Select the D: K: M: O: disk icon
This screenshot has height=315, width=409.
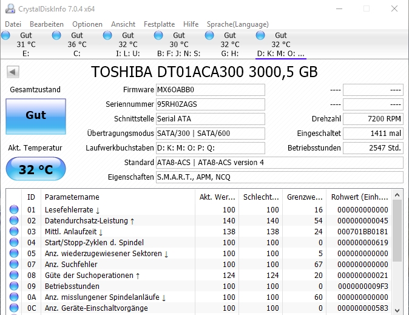(260, 35)
